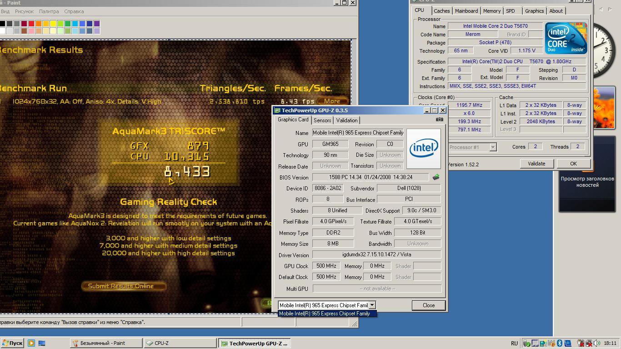The height and width of the screenshot is (349, 621).
Task: Open the Палитра menu in Paint
Action: (x=49, y=11)
